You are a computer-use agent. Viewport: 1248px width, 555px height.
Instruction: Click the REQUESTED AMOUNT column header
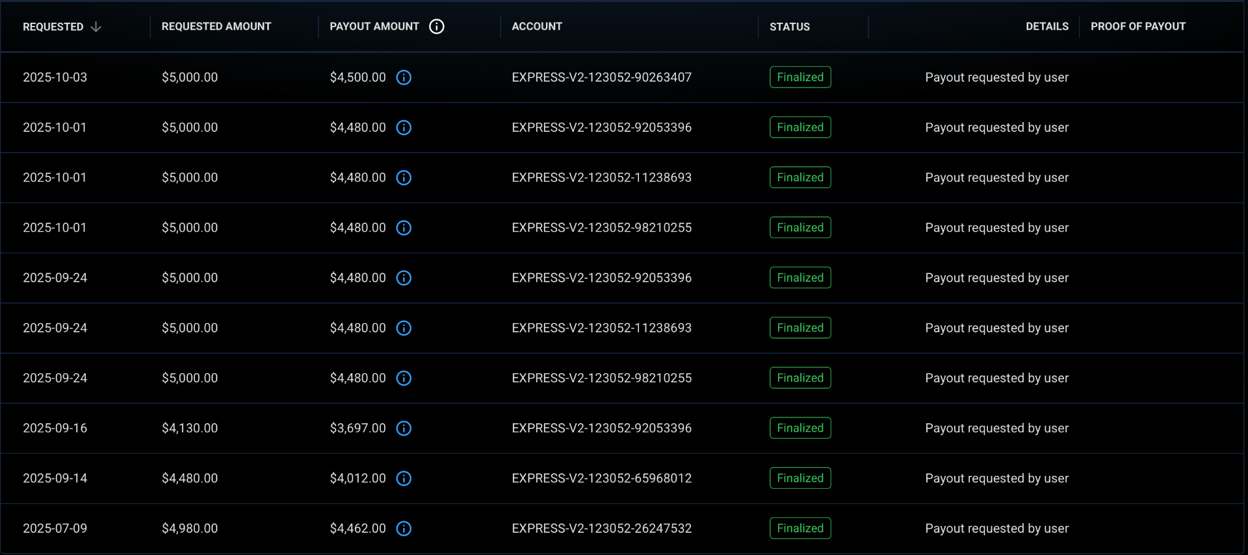point(216,27)
